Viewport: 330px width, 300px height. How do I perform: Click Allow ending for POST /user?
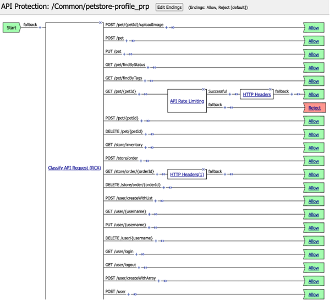[x=313, y=294]
